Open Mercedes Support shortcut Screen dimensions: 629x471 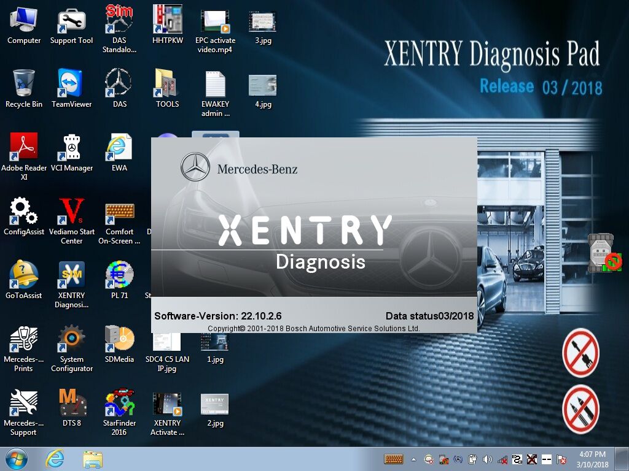coord(24,413)
